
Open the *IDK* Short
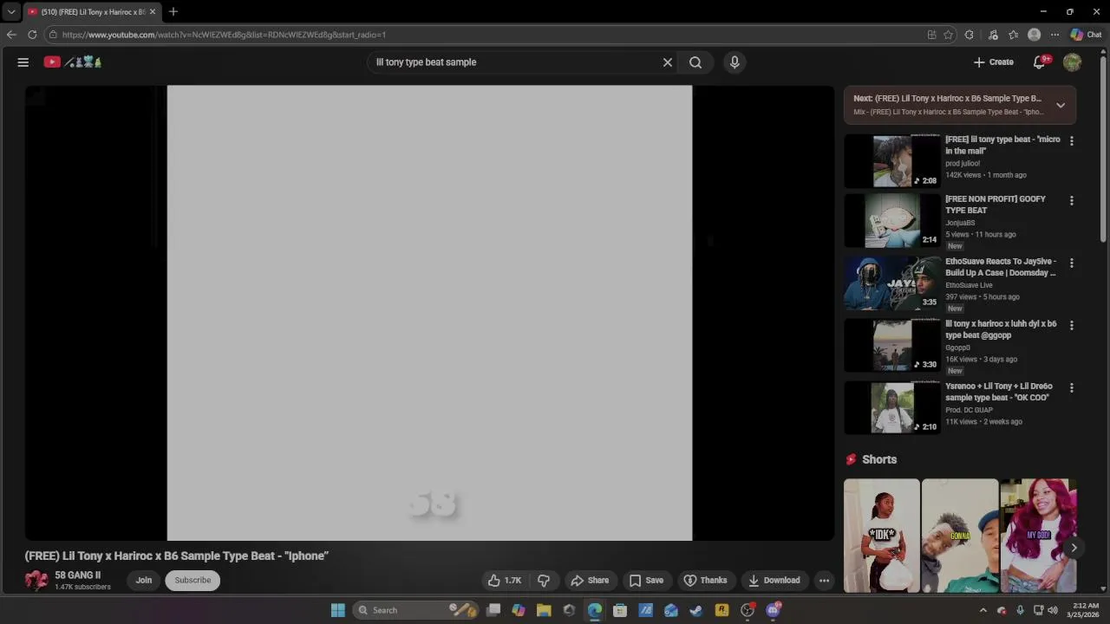[882, 536]
